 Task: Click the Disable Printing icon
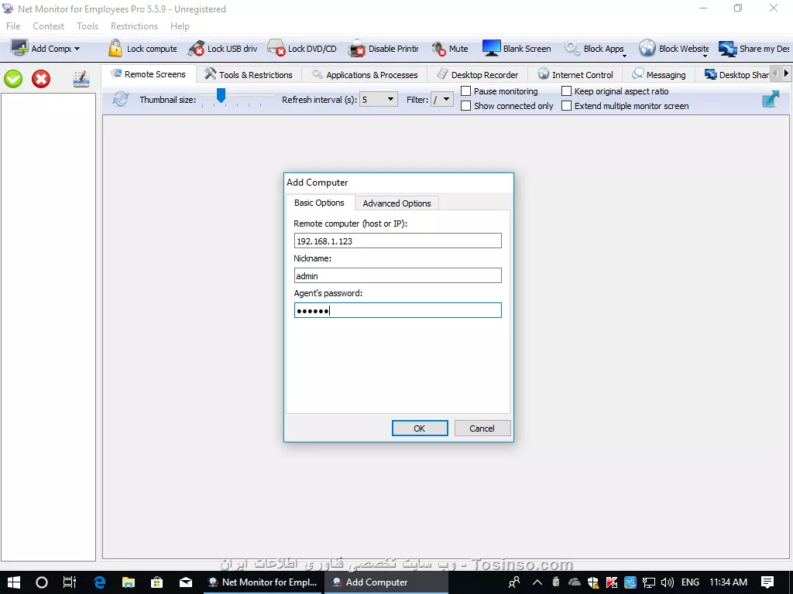pyautogui.click(x=357, y=49)
